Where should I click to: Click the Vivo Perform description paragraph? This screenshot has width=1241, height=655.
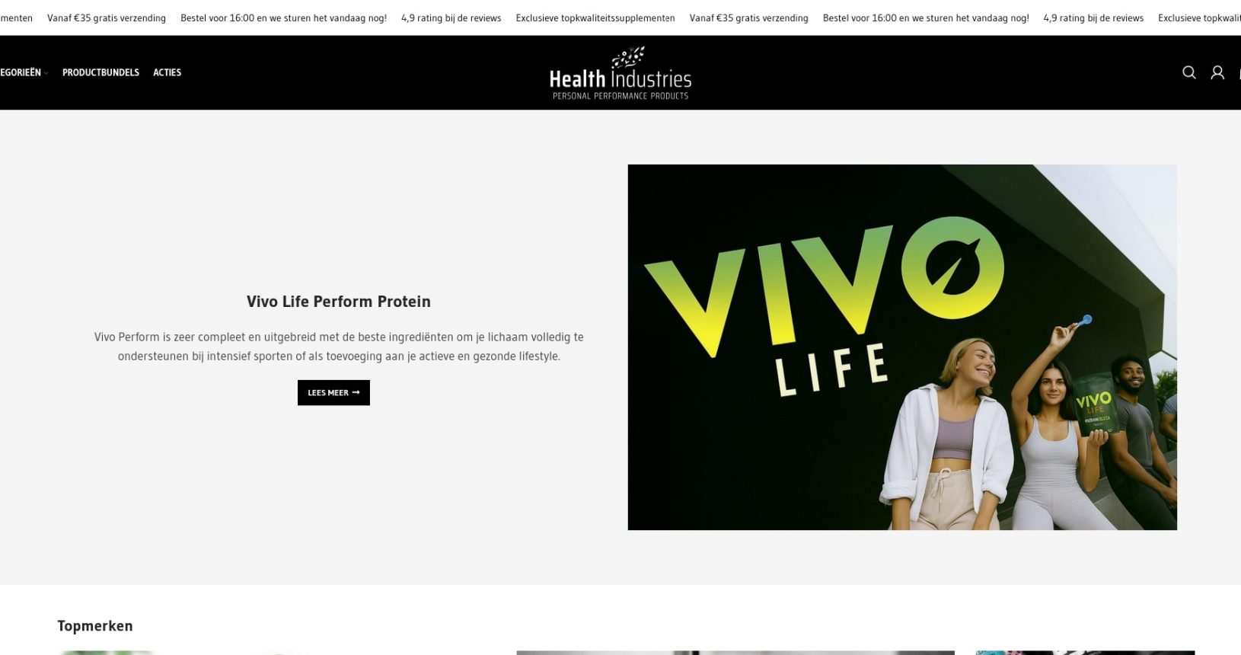tap(339, 347)
